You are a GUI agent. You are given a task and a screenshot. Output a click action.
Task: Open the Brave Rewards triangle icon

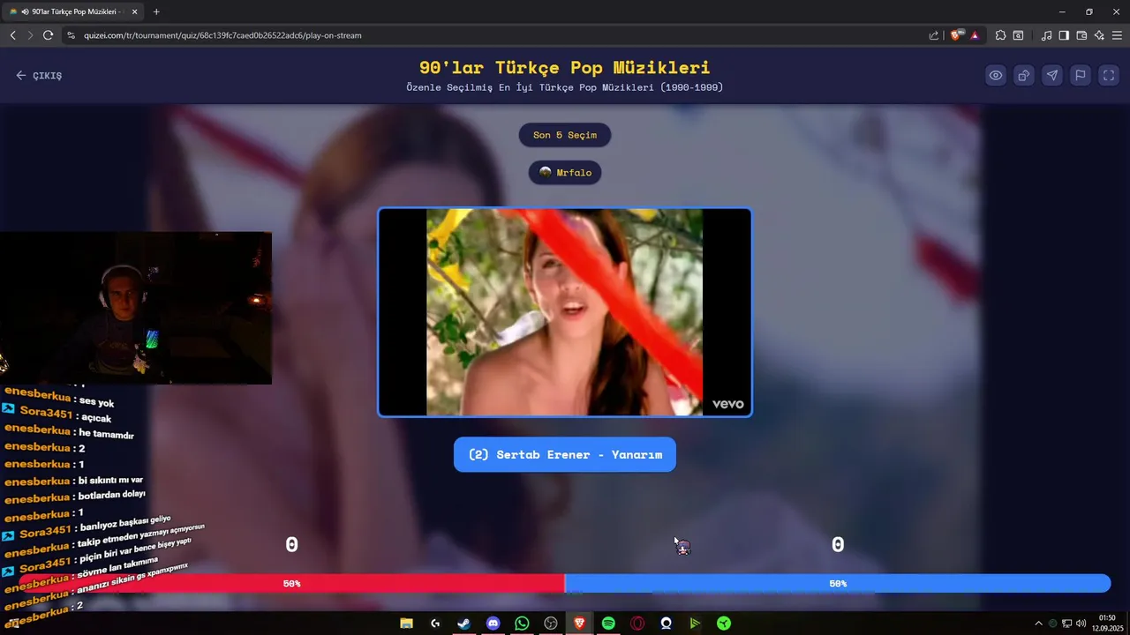coord(975,35)
